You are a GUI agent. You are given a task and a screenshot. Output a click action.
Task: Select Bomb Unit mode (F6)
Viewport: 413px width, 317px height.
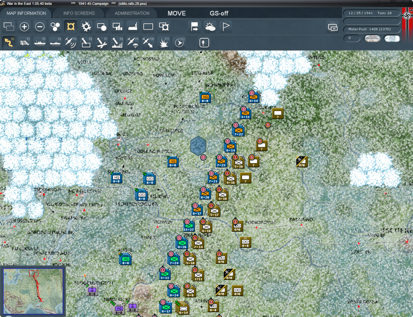[x=86, y=42]
